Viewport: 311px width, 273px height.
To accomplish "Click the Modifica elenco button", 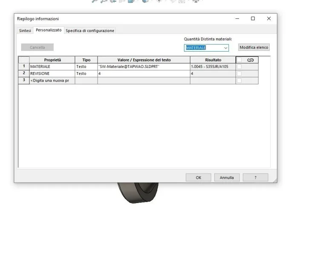I will point(253,47).
